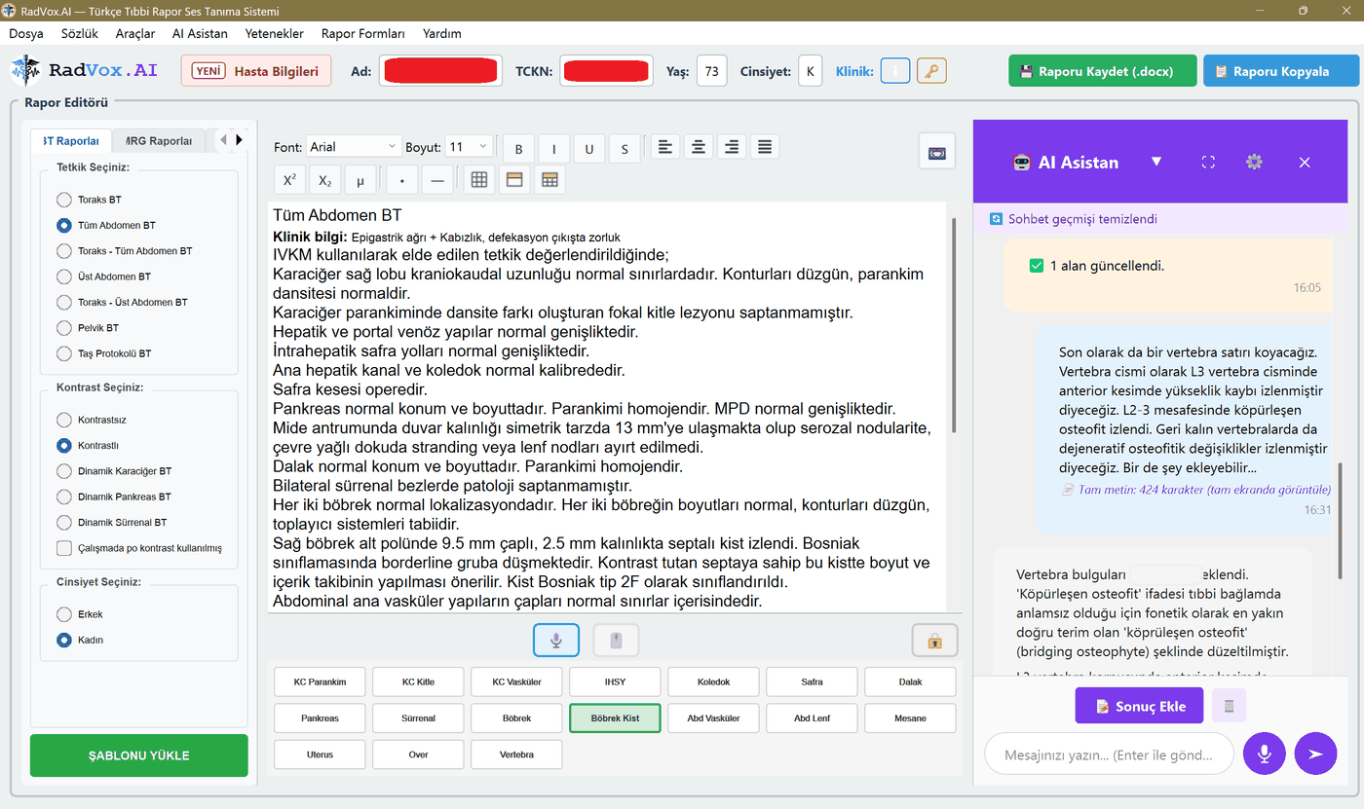Screen dimensions: 1364x809
Task: Open the AI Asistan dropdown triangle
Action: [x=1156, y=162]
